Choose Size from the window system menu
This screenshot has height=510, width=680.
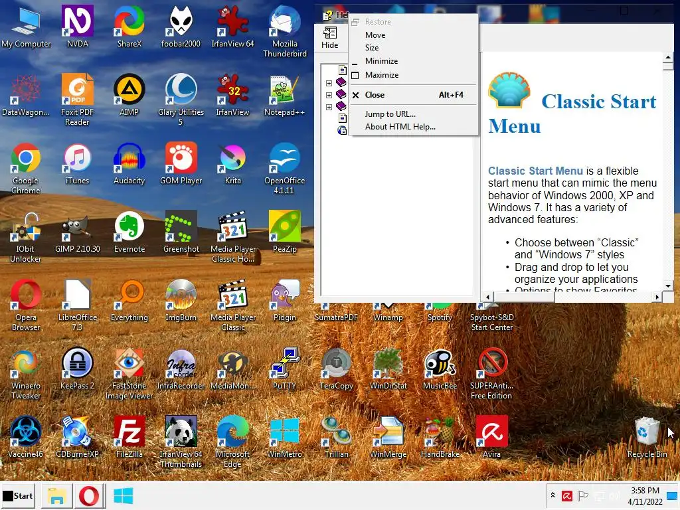(x=414, y=48)
